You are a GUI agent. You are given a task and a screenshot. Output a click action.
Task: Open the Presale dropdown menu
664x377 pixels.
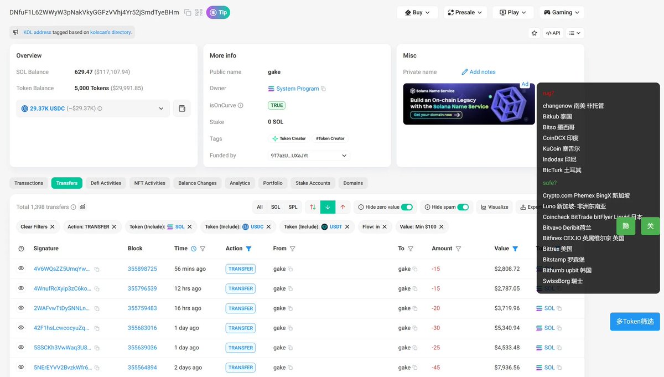click(x=465, y=12)
